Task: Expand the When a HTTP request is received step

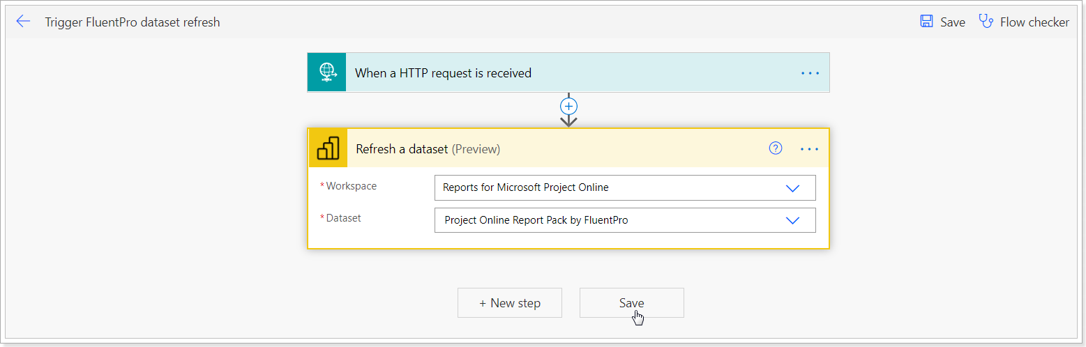Action: pos(568,72)
